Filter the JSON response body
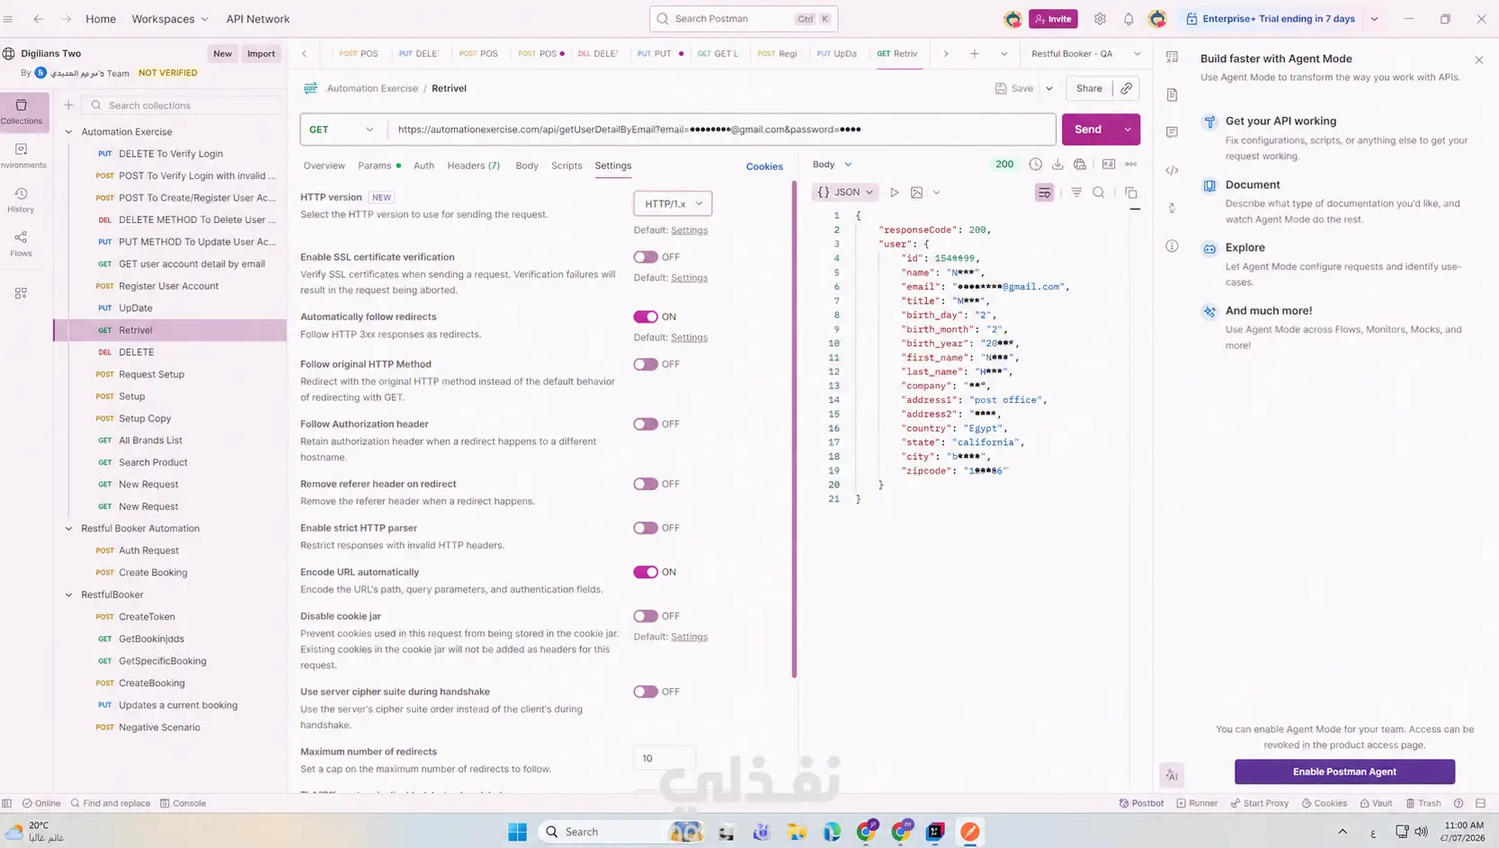 click(1076, 192)
